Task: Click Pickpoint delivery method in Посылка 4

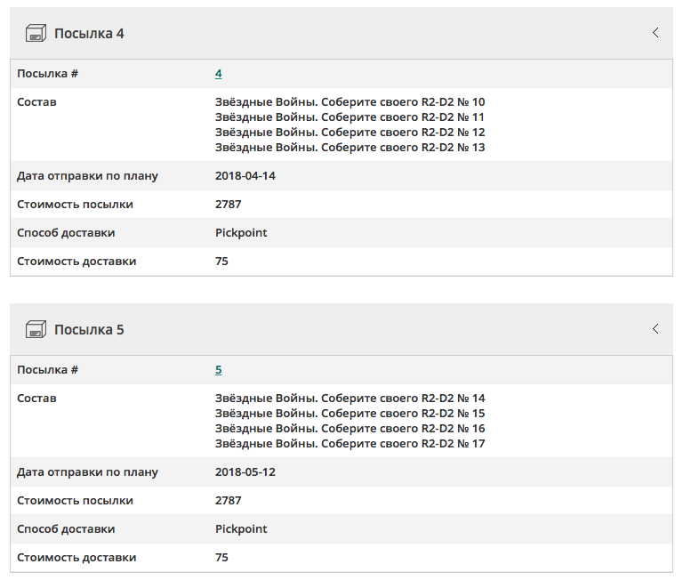Action: pos(241,233)
